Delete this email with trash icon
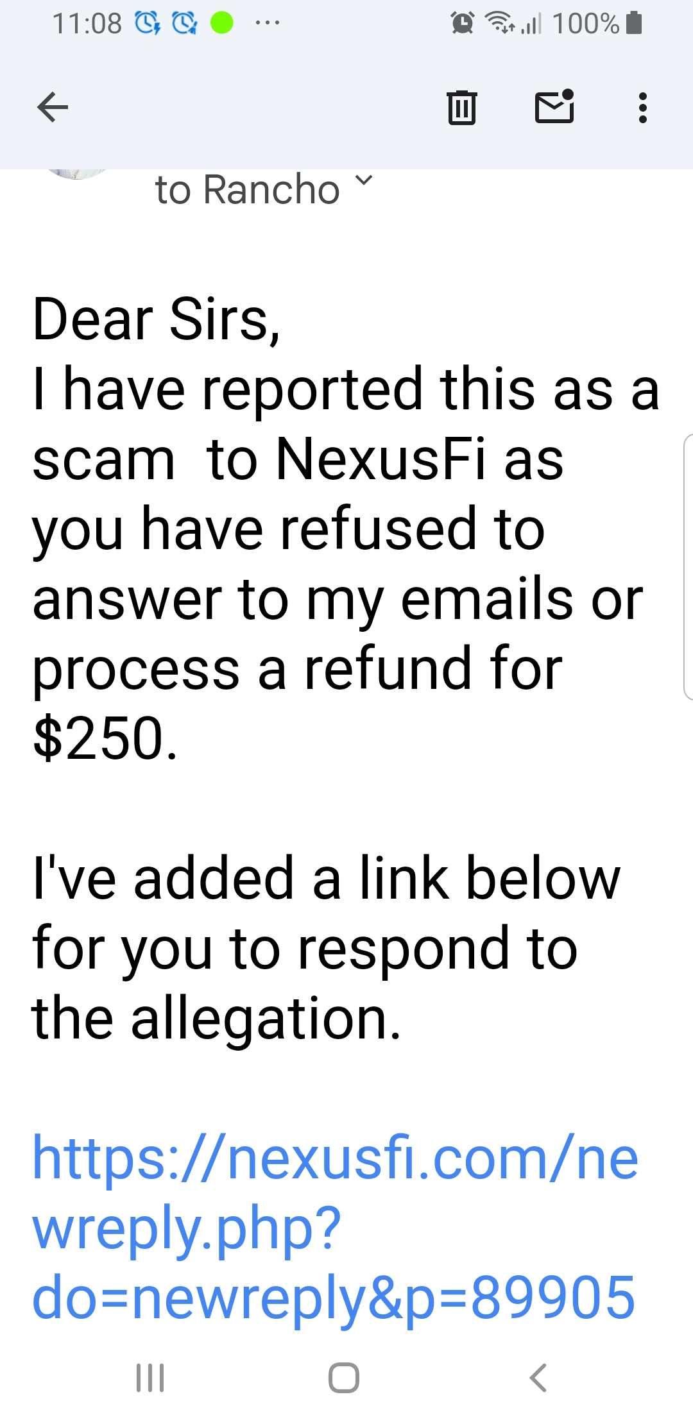This screenshot has height=1424, width=693. coord(461,107)
